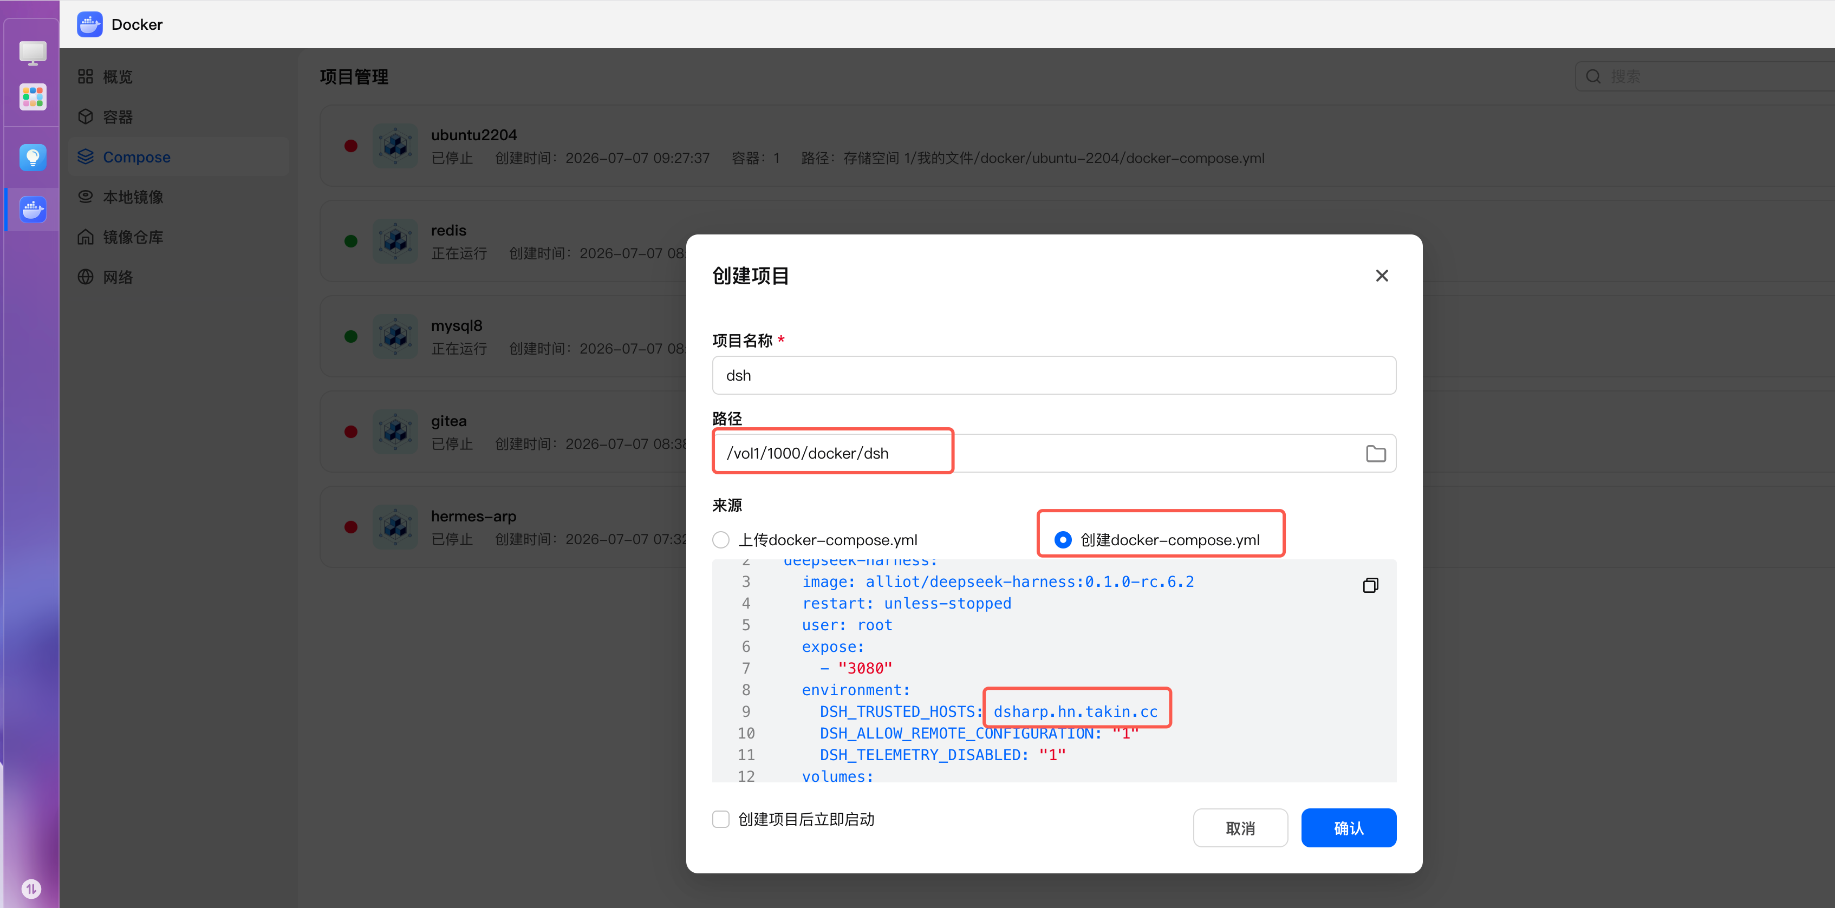Image resolution: width=1835 pixels, height=908 pixels.
Task: Focus the 项目名称 input field
Action: tap(1053, 375)
